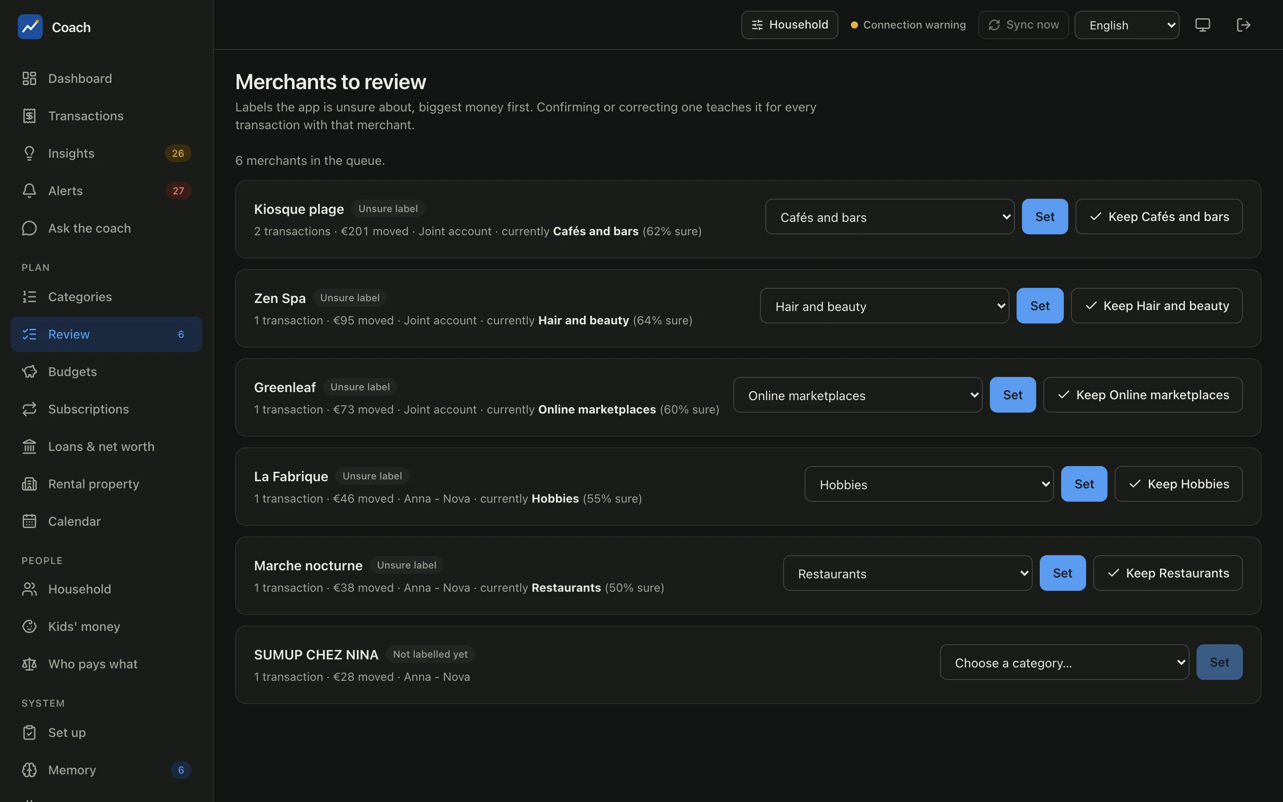Click Set for Greenleaf
The image size is (1283, 802).
(x=1013, y=395)
